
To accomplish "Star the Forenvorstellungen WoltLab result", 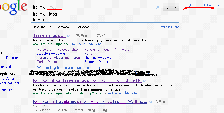I will pyautogui.click(x=150, y=101).
